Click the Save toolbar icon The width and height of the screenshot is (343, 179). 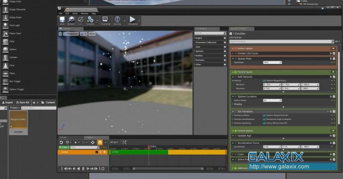pos(62,21)
